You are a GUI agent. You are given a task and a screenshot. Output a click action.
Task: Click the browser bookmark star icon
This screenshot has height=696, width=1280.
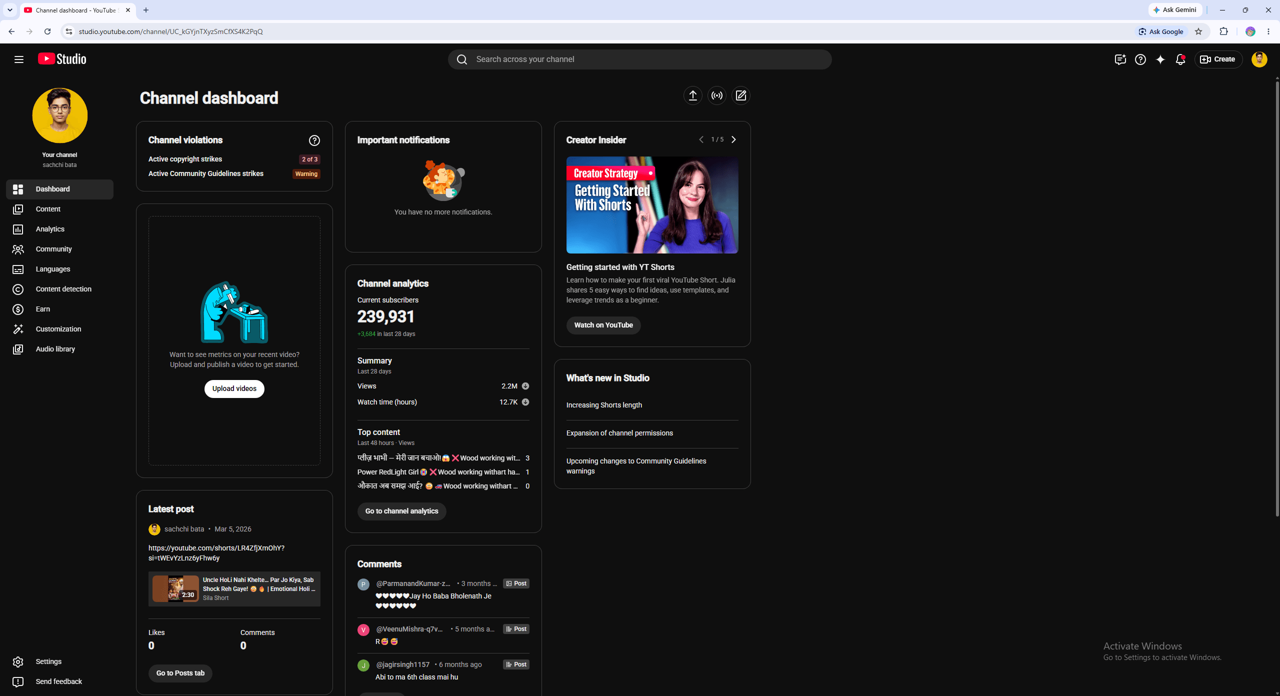1198,31
